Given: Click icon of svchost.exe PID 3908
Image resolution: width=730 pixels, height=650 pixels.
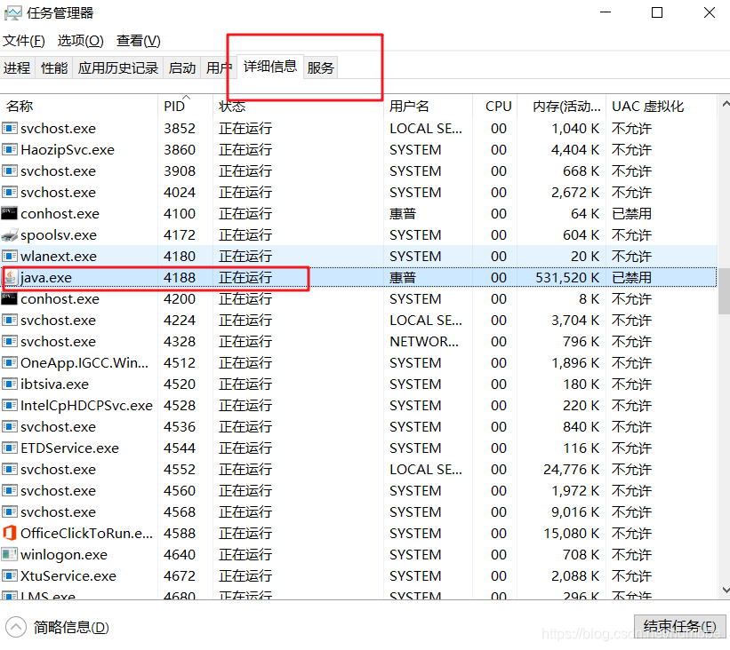Looking at the screenshot, I should (10, 170).
